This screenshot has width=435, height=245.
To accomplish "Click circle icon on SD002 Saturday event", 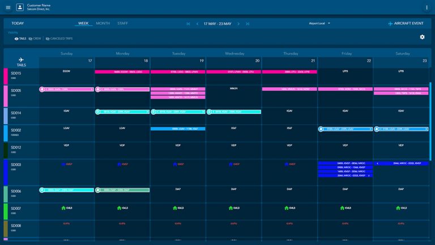I will [x=377, y=129].
